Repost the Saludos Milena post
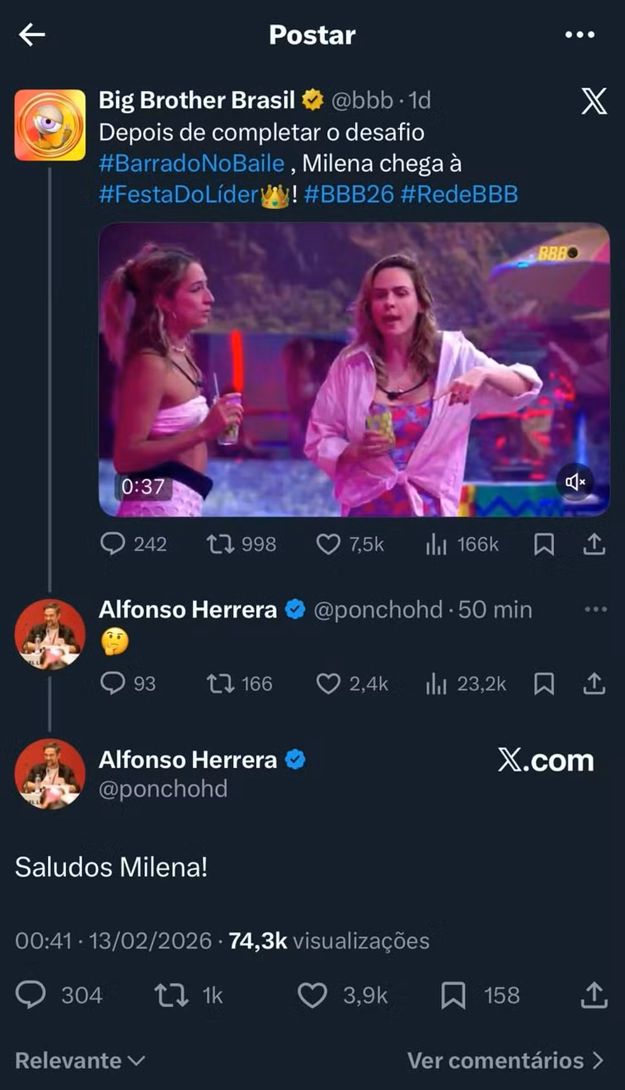 [x=171, y=995]
